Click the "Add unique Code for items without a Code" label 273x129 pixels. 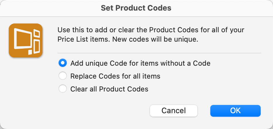tap(140, 63)
